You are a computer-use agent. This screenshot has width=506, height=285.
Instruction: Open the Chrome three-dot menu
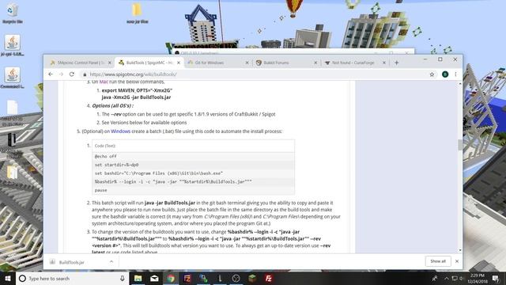pyautogui.click(x=455, y=74)
